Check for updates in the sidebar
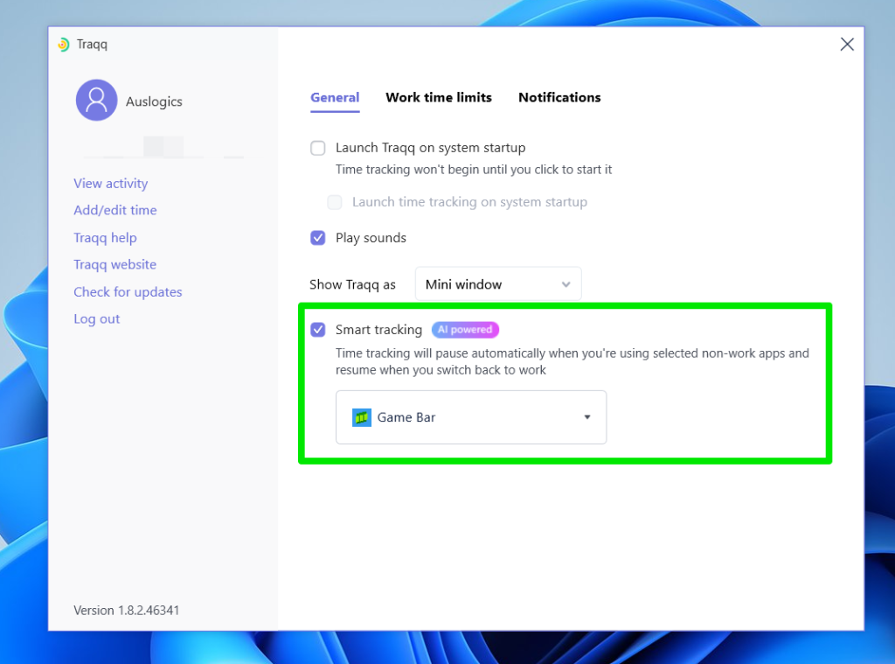895x664 pixels. pos(128,292)
